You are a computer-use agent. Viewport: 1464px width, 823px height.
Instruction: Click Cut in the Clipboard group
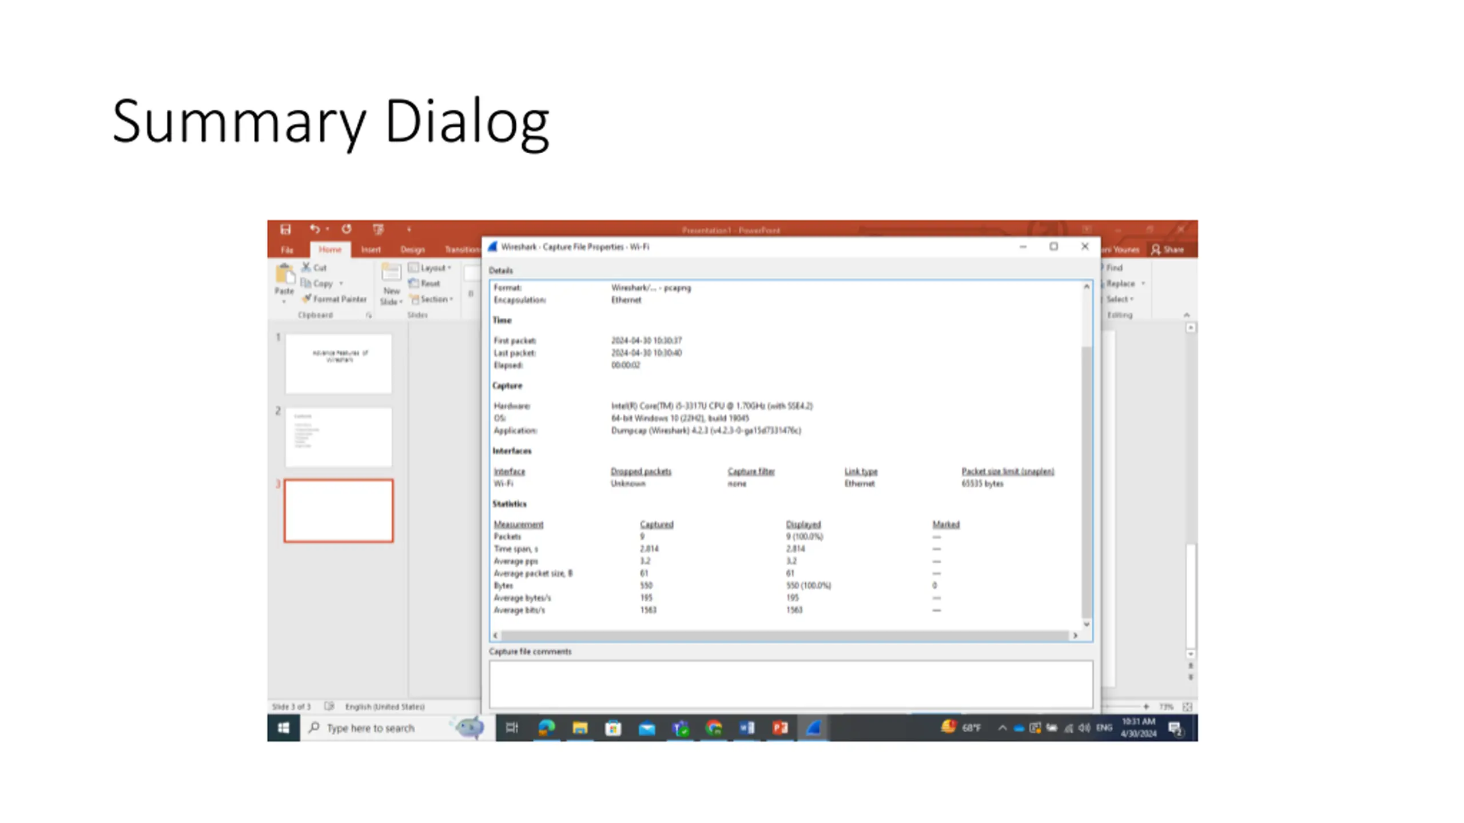pos(314,267)
